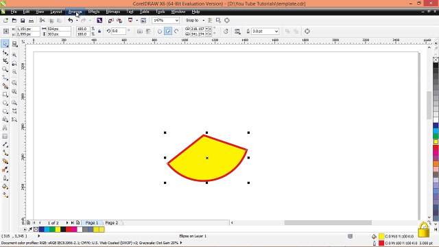Click the Zoom In button in zoom toolbar
This screenshot has width=439, height=247.
click(x=14, y=55)
